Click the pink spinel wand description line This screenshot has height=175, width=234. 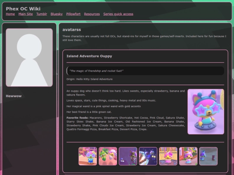coord(104,106)
